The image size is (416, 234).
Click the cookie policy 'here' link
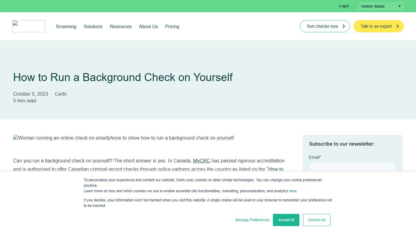292,191
